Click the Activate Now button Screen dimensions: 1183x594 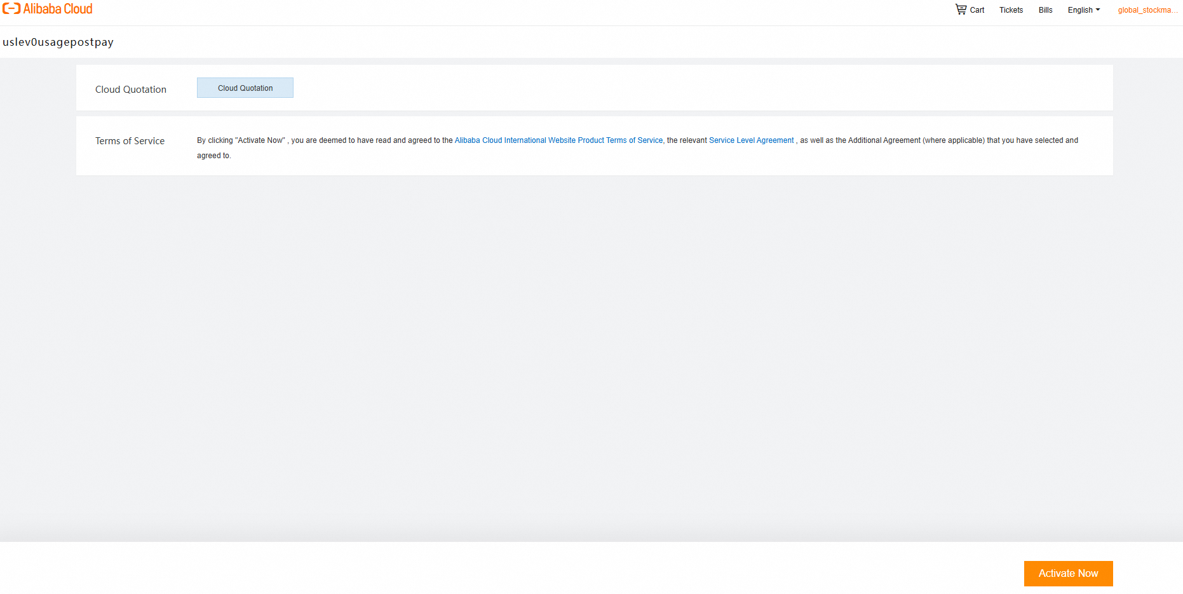[1069, 574]
